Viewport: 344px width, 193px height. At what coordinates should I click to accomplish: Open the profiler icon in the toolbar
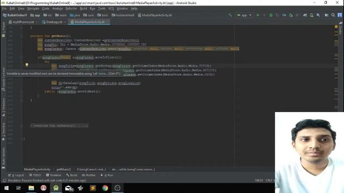(x=284, y=15)
